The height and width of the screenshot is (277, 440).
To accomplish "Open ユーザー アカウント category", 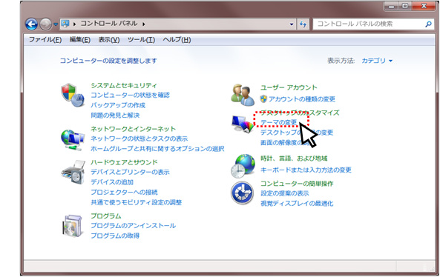I will tap(289, 87).
